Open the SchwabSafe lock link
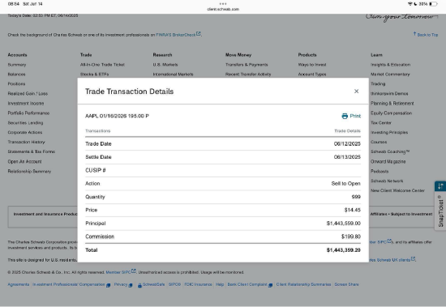This screenshot has height=307, width=446. [x=152, y=284]
